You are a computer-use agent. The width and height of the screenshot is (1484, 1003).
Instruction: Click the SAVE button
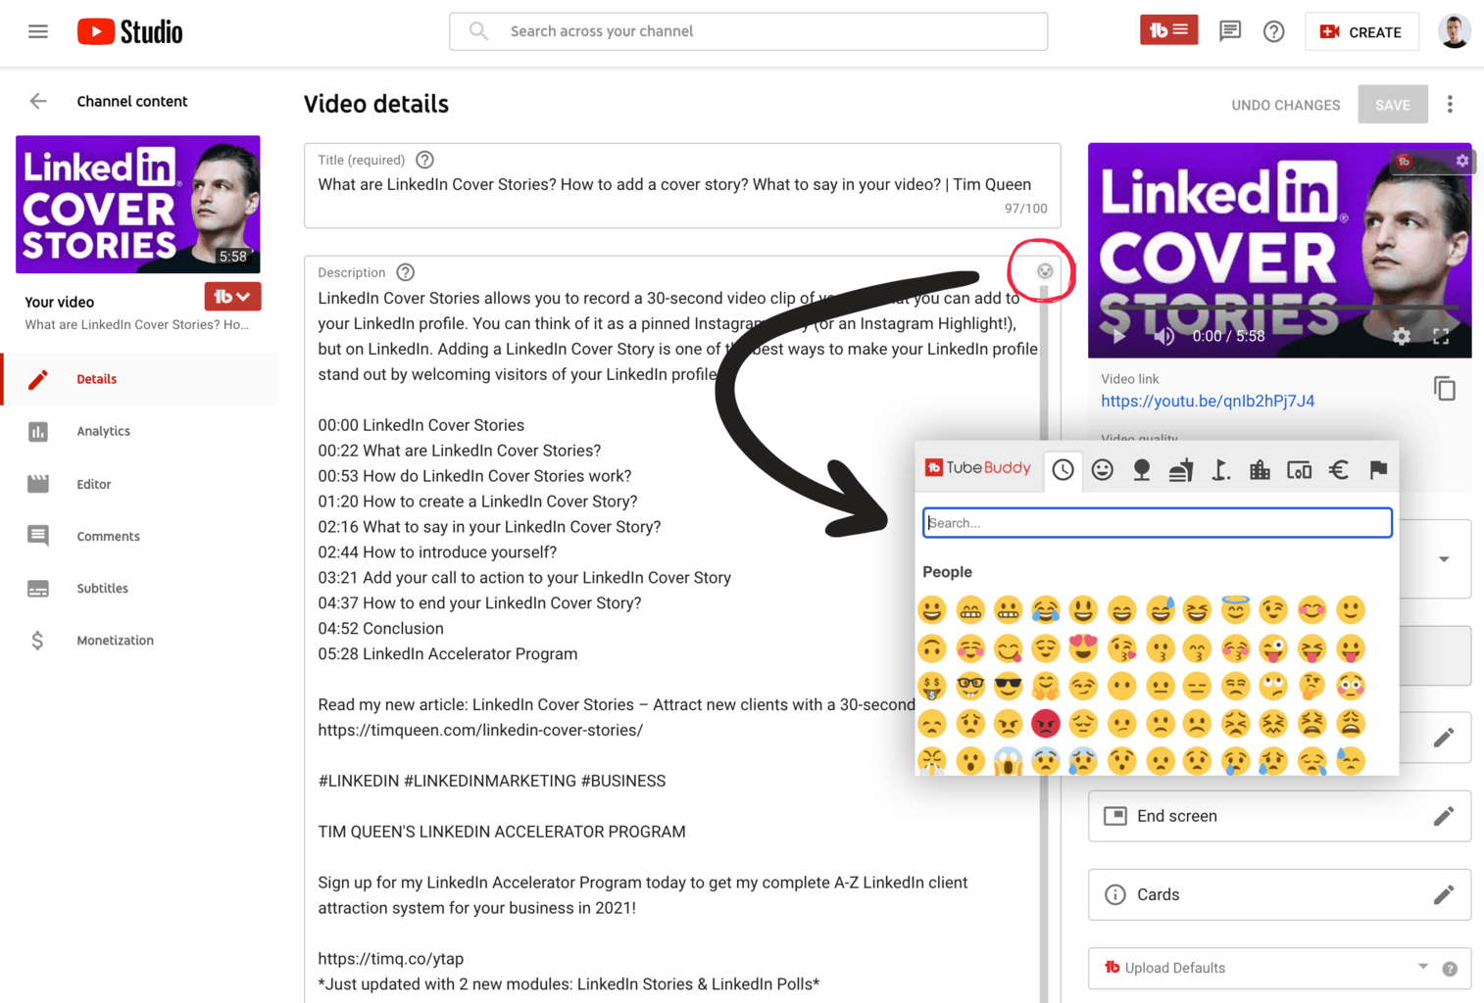[1392, 105]
